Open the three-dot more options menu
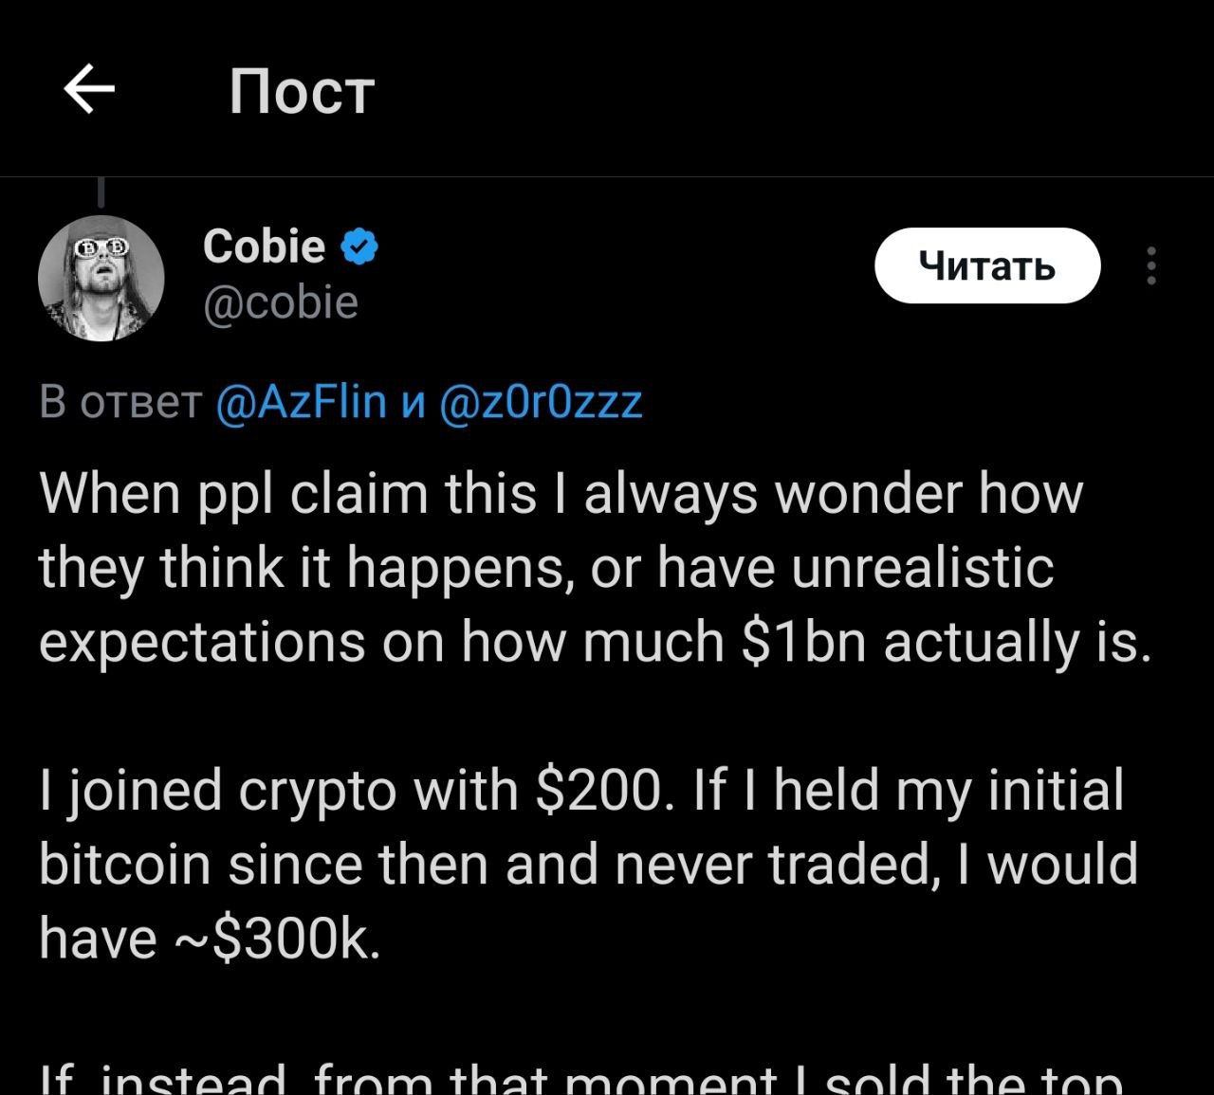 1151,266
